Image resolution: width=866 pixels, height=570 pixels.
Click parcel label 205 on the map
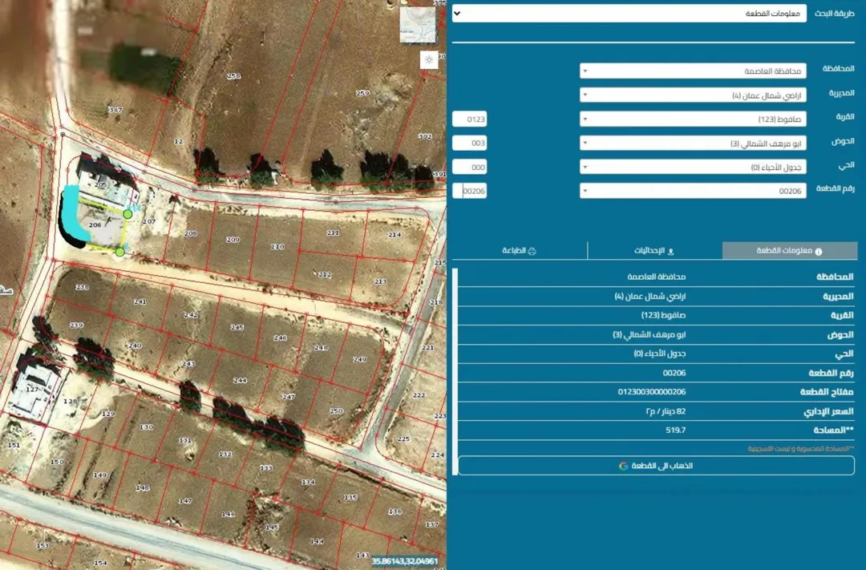pyautogui.click(x=100, y=184)
